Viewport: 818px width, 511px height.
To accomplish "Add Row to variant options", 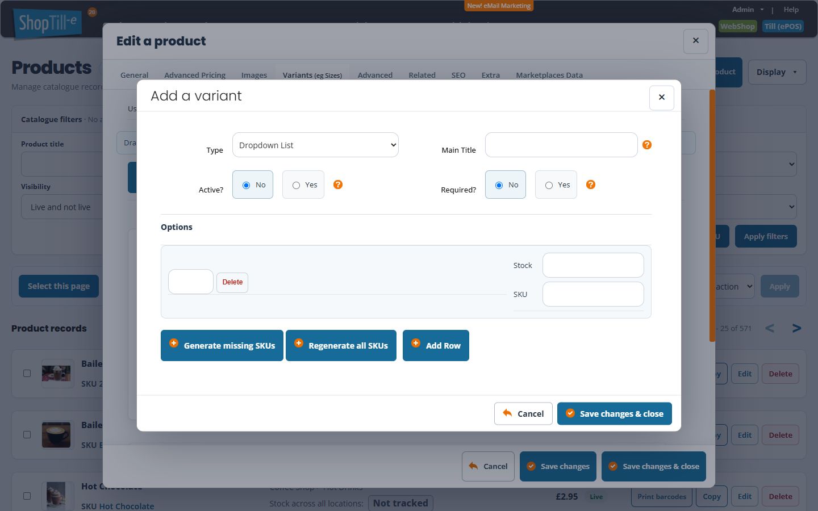I will [x=436, y=345].
